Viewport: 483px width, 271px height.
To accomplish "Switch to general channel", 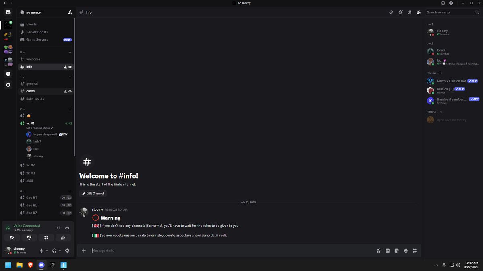I will click(x=46, y=84).
